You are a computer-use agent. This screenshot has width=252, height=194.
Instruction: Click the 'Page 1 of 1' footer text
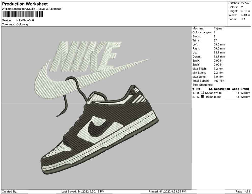coord(243,191)
